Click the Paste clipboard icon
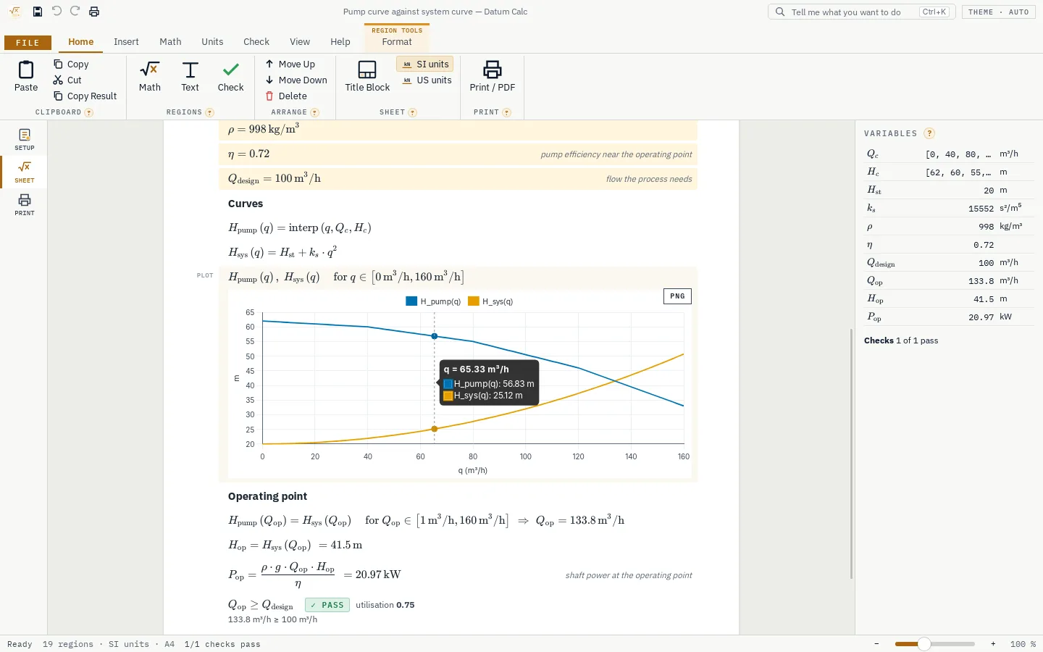This screenshot has height=652, width=1043. click(x=26, y=70)
